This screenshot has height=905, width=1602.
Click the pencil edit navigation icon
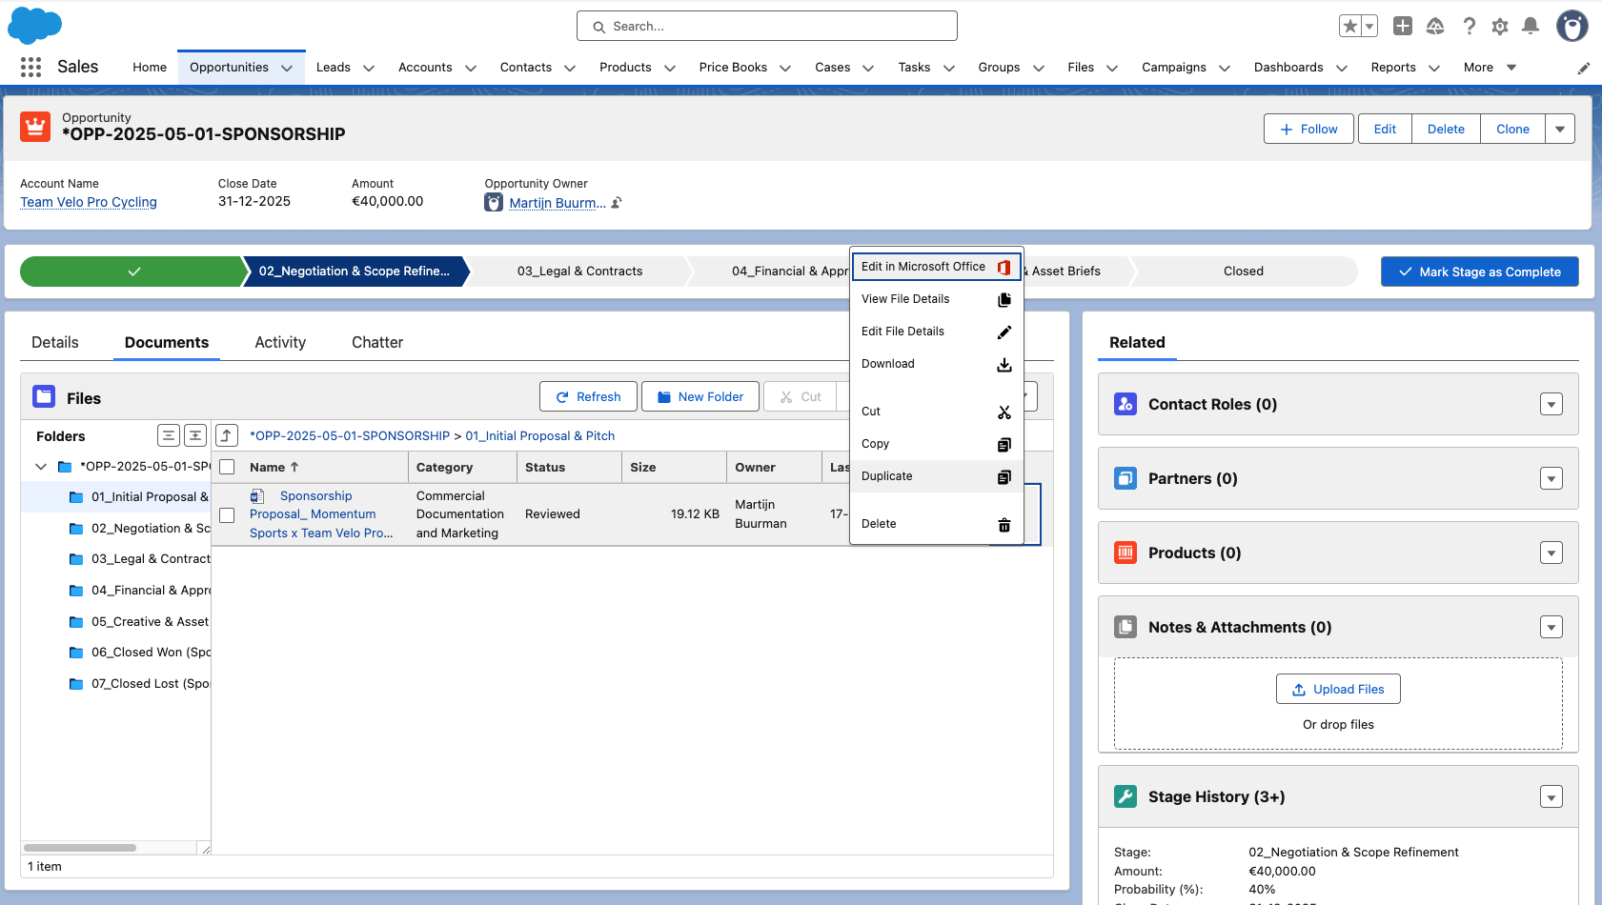[1583, 68]
